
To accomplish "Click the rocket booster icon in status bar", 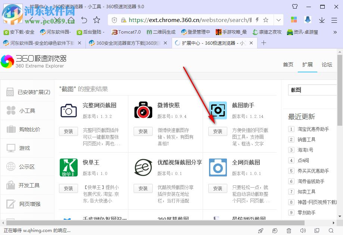I will point(261,231).
